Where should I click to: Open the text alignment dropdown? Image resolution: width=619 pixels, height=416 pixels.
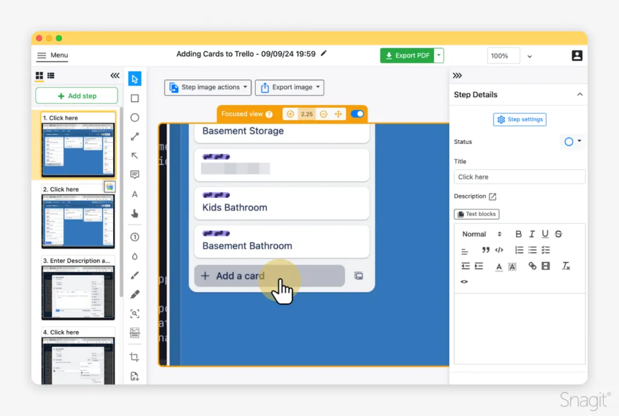point(465,251)
